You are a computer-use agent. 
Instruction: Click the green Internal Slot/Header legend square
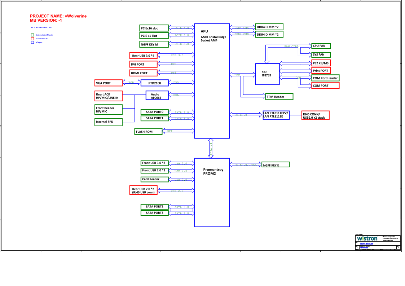32,35
